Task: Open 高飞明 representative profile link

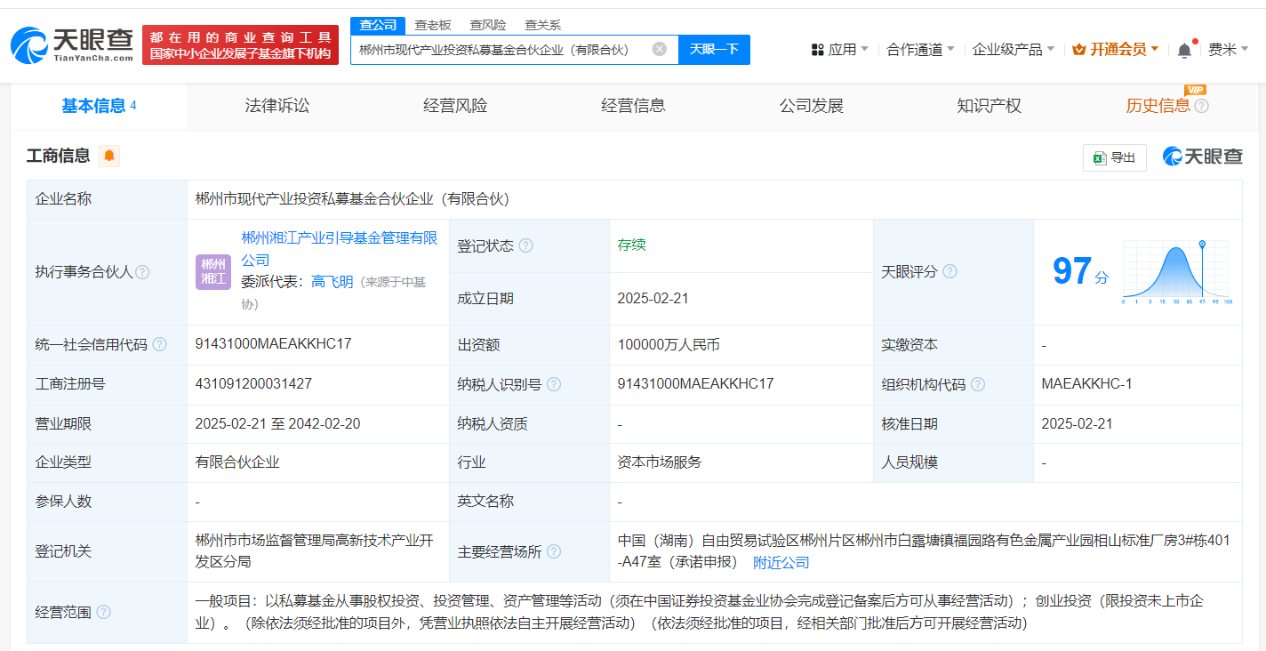Action: [x=332, y=282]
